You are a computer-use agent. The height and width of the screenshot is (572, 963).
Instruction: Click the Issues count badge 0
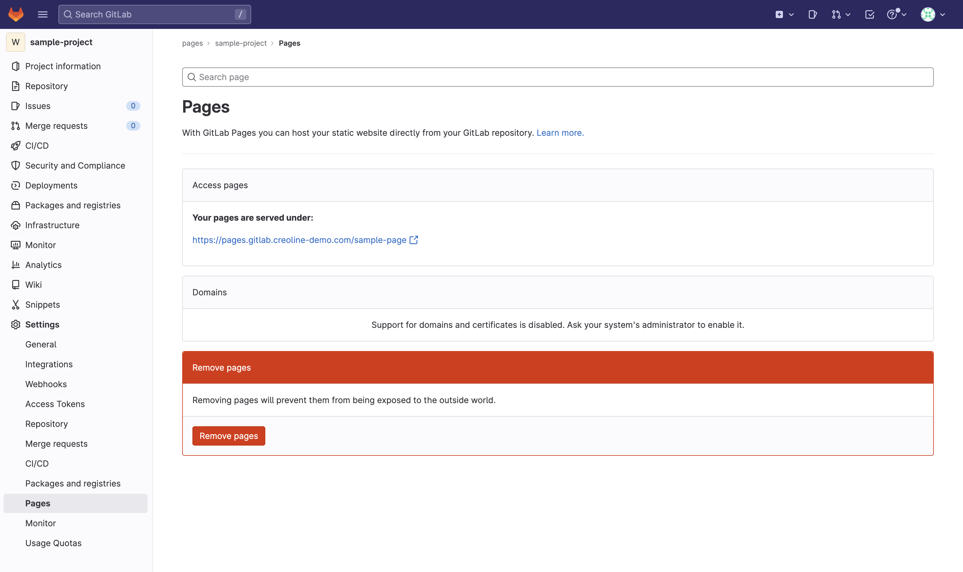pyautogui.click(x=133, y=106)
